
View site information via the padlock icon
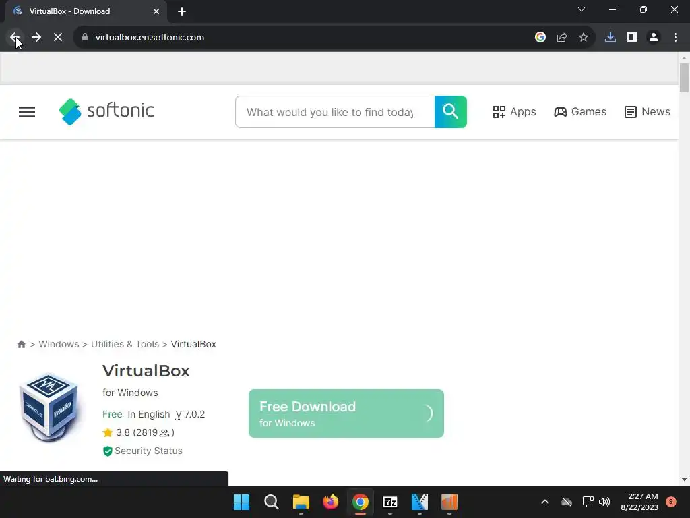(x=85, y=38)
